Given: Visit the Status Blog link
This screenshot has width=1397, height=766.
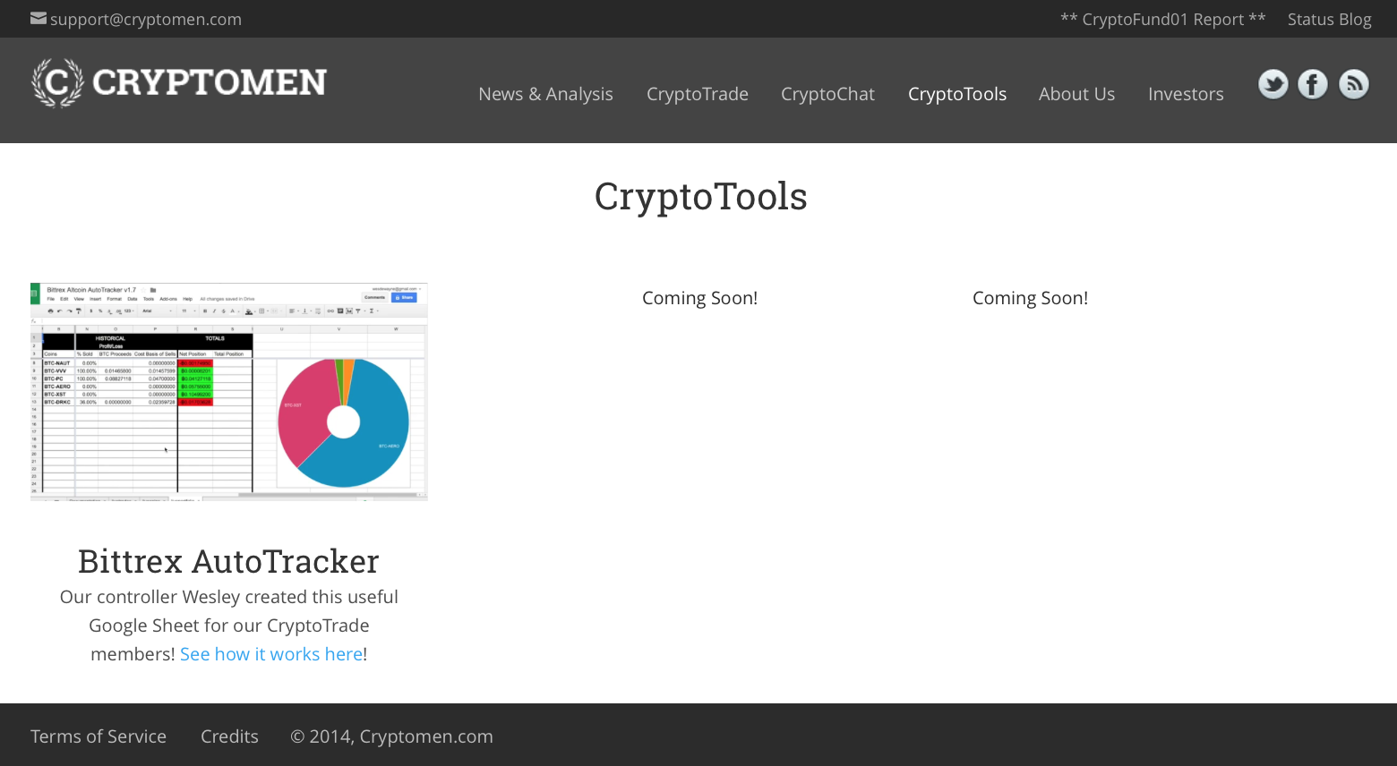Looking at the screenshot, I should coord(1329,19).
